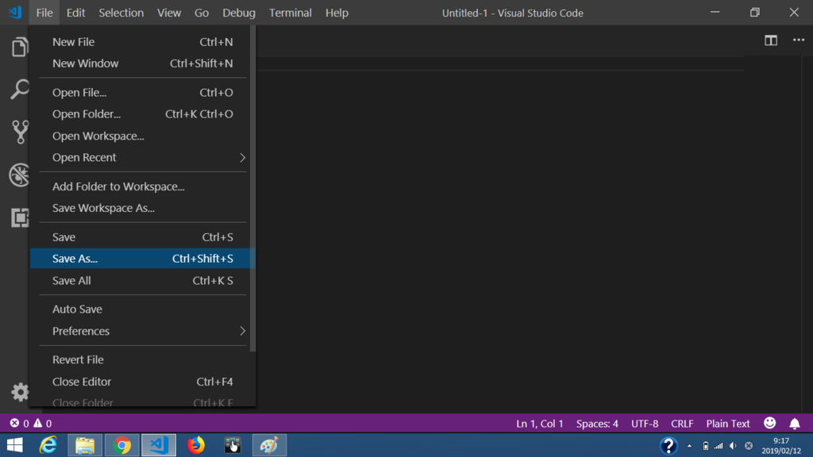Change indentation via Spaces: 4

(597, 424)
